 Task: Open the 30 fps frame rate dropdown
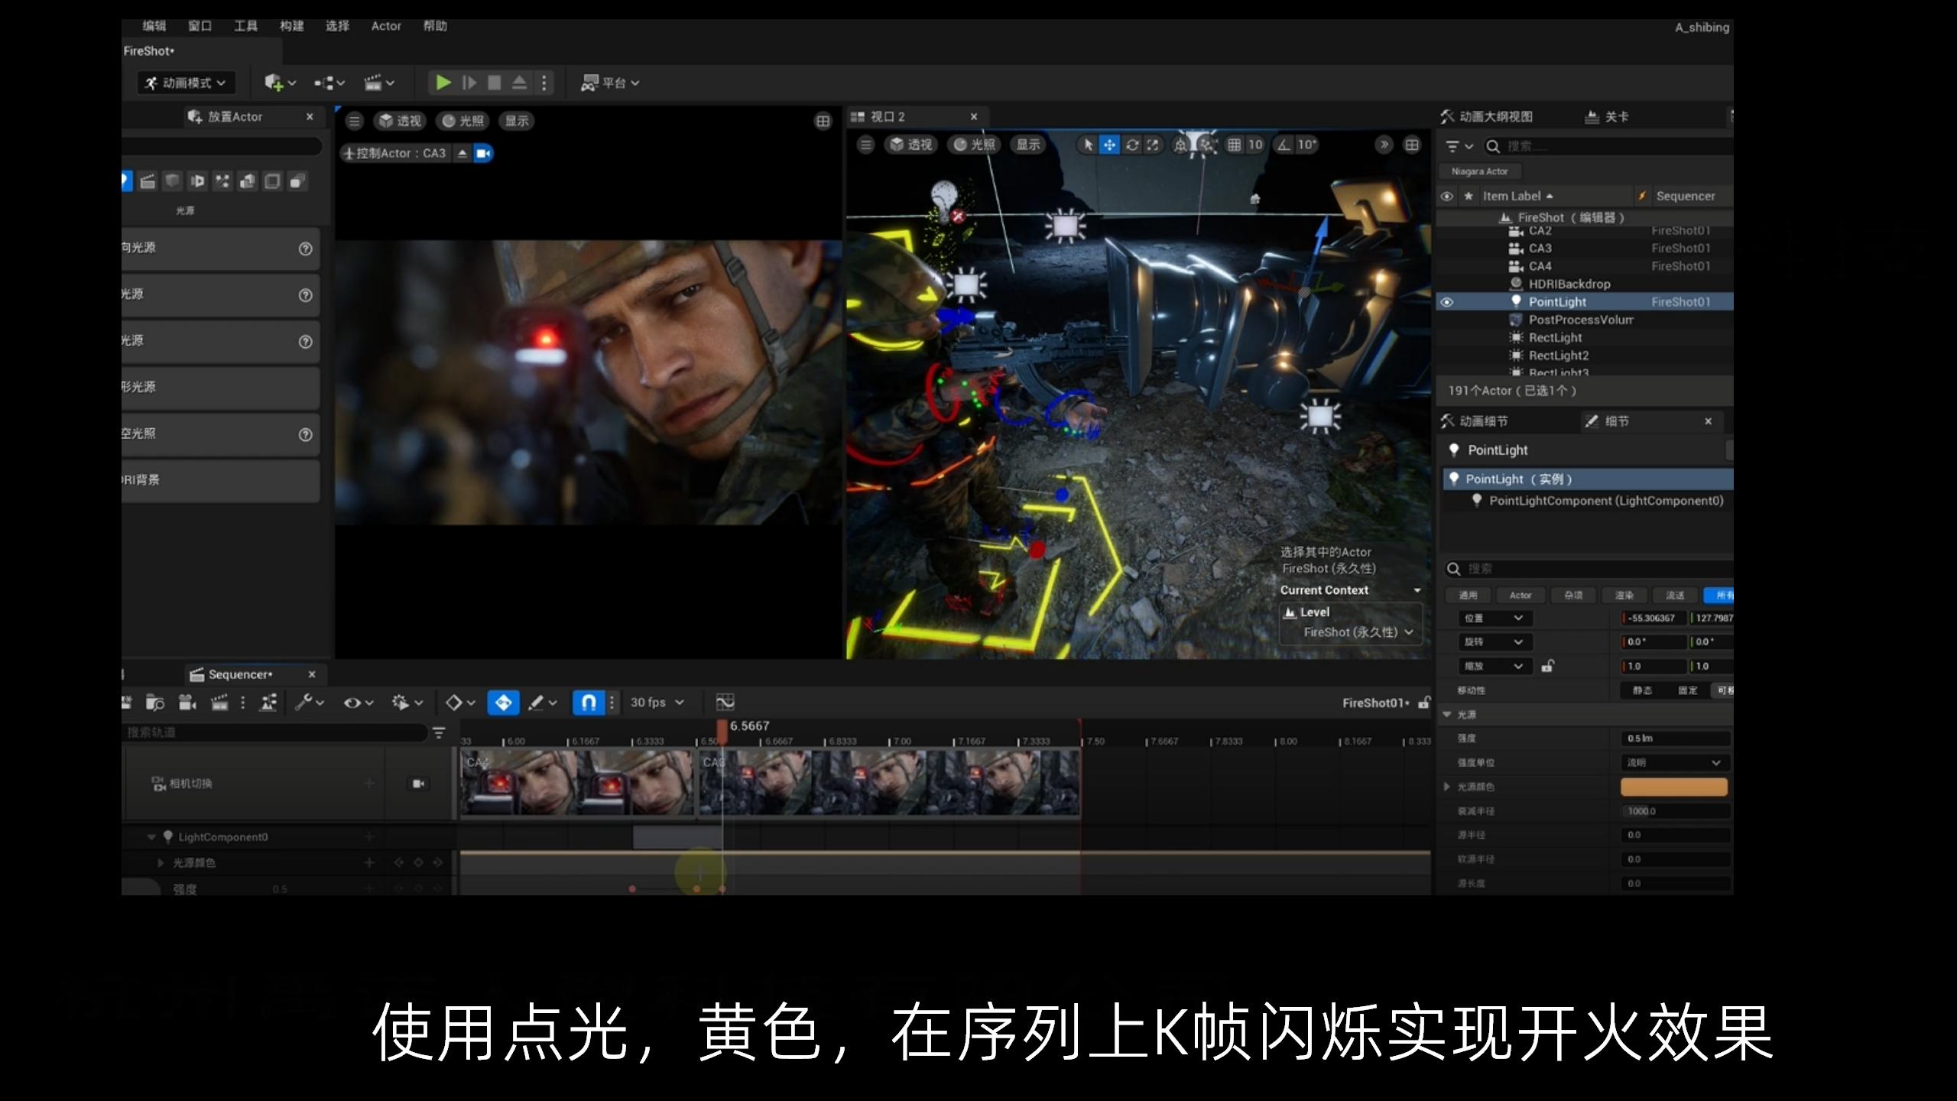pyautogui.click(x=657, y=703)
